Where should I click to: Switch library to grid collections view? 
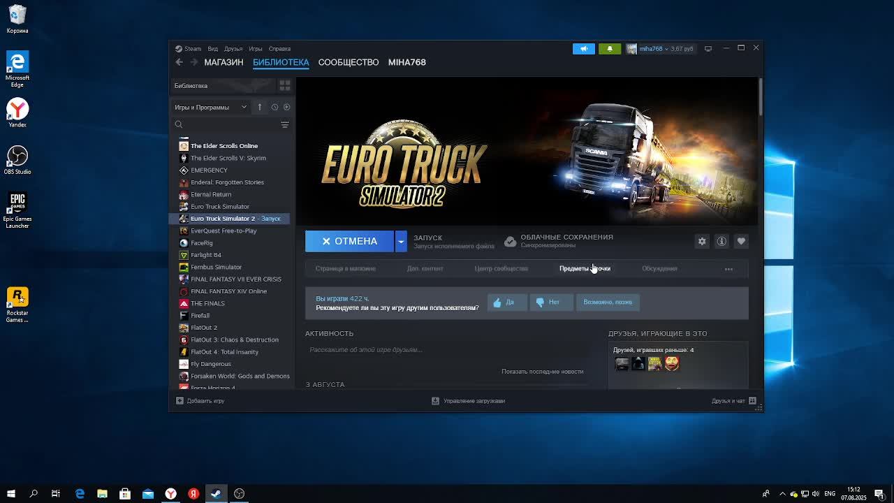(285, 85)
